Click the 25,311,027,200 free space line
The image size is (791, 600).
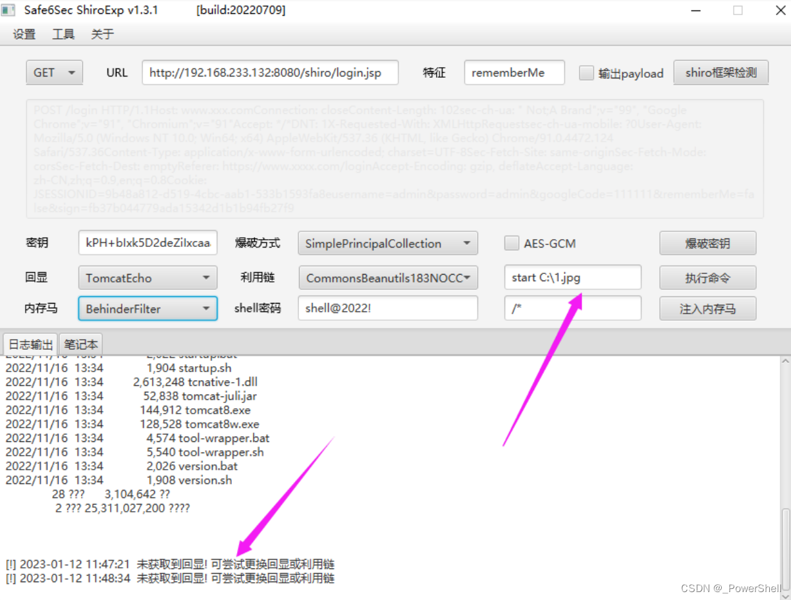(123, 508)
